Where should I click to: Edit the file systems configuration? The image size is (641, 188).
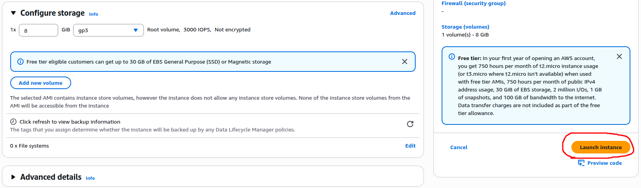click(410, 146)
